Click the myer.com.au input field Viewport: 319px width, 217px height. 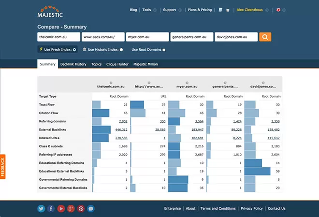[x=147, y=37]
